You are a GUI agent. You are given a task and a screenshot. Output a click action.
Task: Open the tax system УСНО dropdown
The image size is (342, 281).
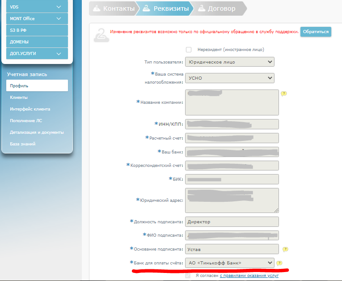(229, 78)
